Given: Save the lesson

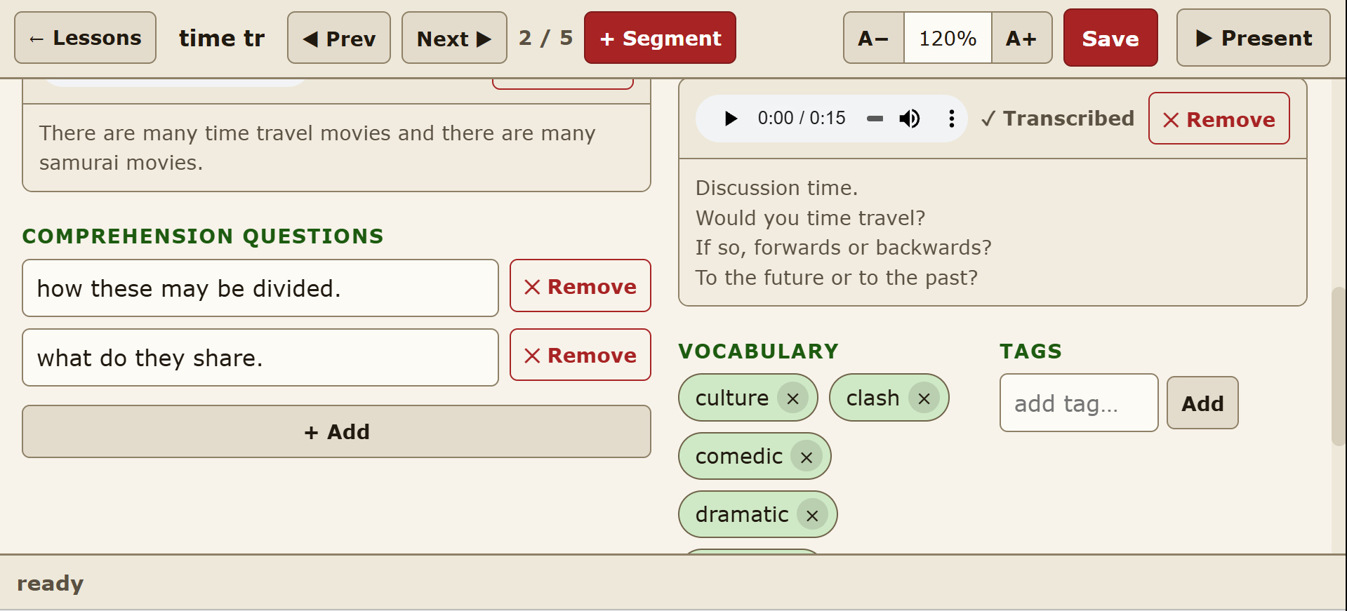Looking at the screenshot, I should (1110, 38).
